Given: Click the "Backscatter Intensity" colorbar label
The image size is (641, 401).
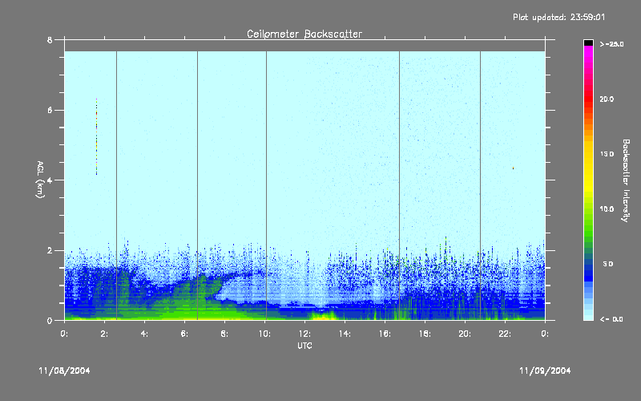Looking at the screenshot, I should coord(626,180).
